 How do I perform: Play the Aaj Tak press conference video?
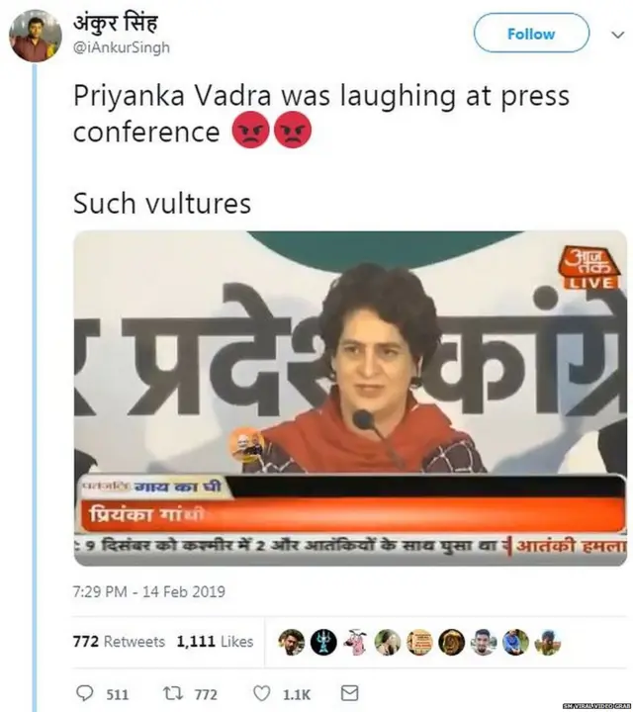(x=350, y=398)
